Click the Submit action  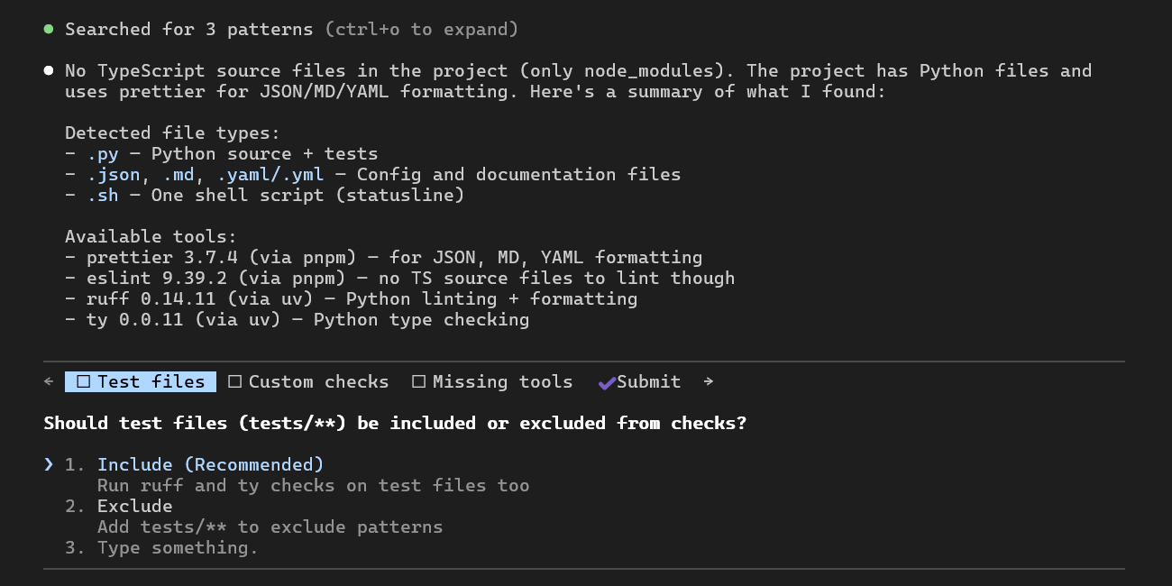coord(649,381)
